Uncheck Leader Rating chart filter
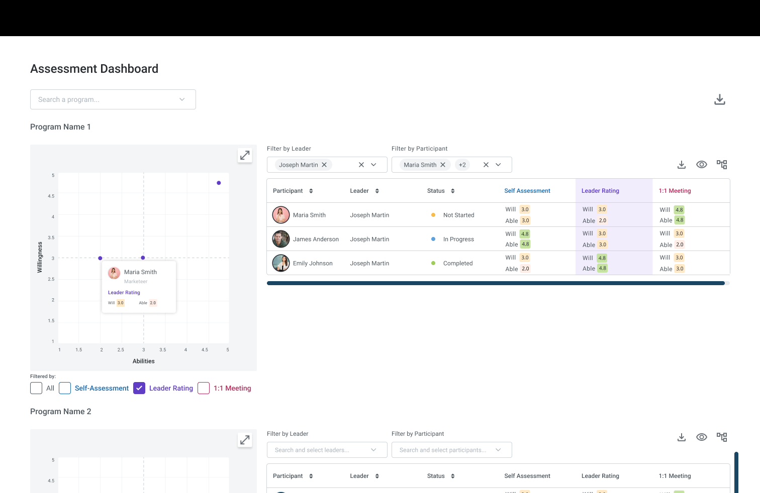 click(x=139, y=388)
